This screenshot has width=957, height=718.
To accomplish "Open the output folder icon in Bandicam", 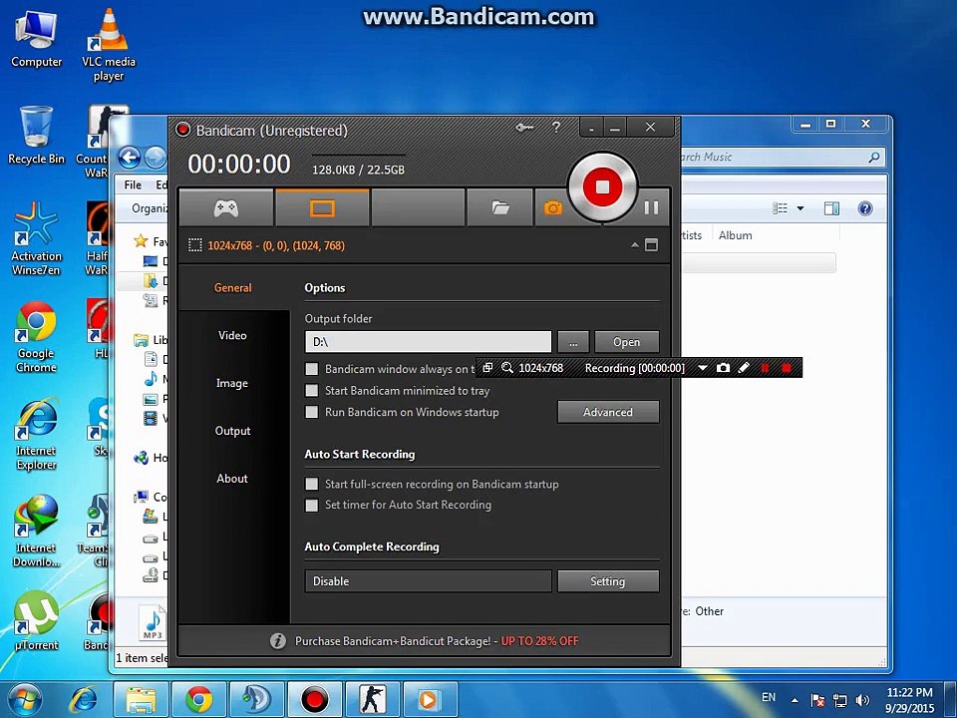I will [500, 208].
